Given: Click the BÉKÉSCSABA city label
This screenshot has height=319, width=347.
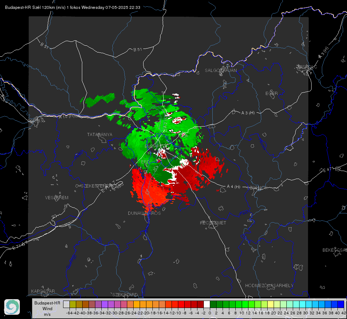Looking at the screenshot, I should (x=335, y=250).
